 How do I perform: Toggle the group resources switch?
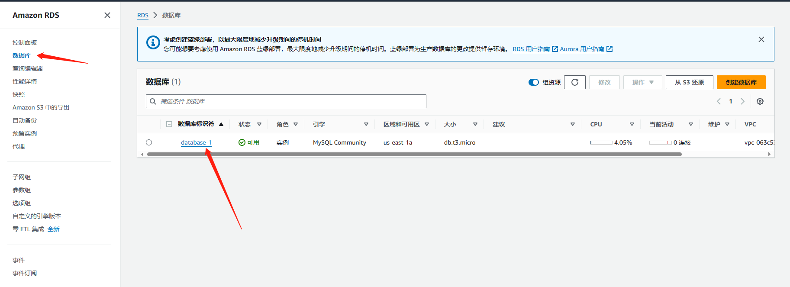coord(534,82)
